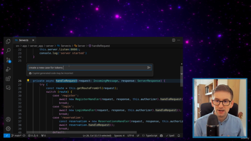Change indentation via Spaces: 4
251x141 pixels.
pos(119,136)
